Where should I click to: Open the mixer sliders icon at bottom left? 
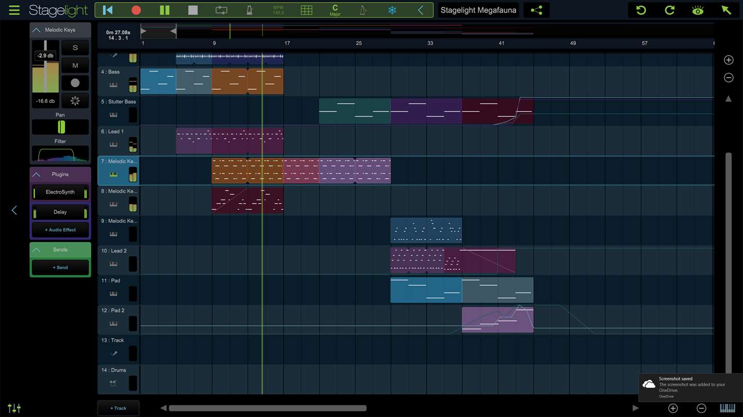point(14,408)
